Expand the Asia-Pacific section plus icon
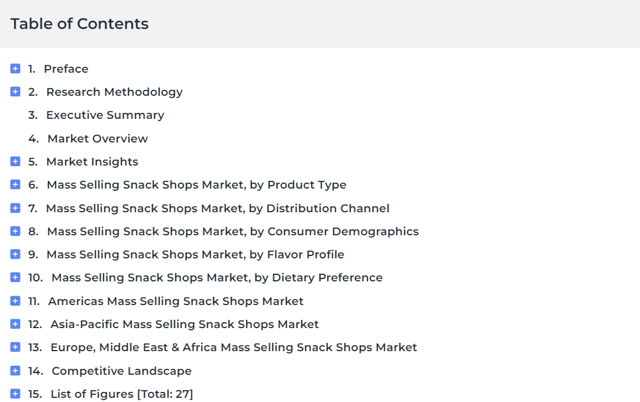Screen dimensions: 640x402 [x=15, y=324]
